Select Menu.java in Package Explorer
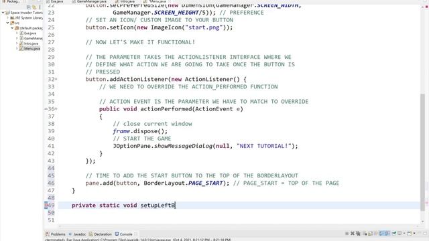Screen dimensions: 429x241 coord(32,49)
